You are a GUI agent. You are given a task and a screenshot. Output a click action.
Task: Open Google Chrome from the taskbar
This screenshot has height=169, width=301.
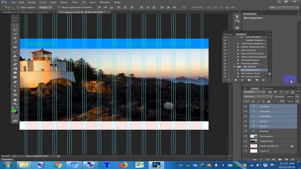(58, 165)
